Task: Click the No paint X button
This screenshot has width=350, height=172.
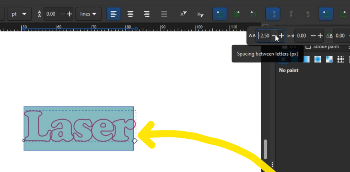Action: tap(283, 59)
